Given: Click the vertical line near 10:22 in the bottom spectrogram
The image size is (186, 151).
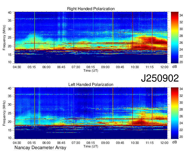Looking at the screenshot, I should 132,107.
